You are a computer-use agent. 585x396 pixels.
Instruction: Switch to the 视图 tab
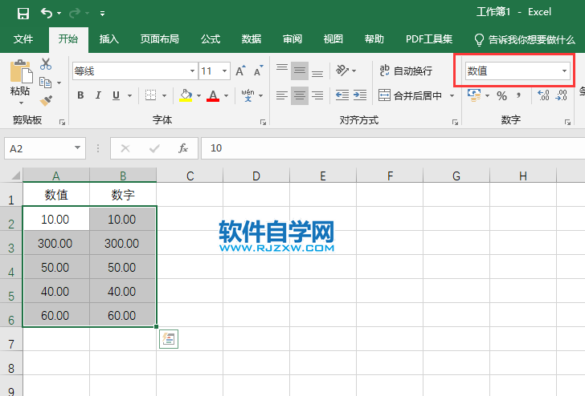(333, 39)
